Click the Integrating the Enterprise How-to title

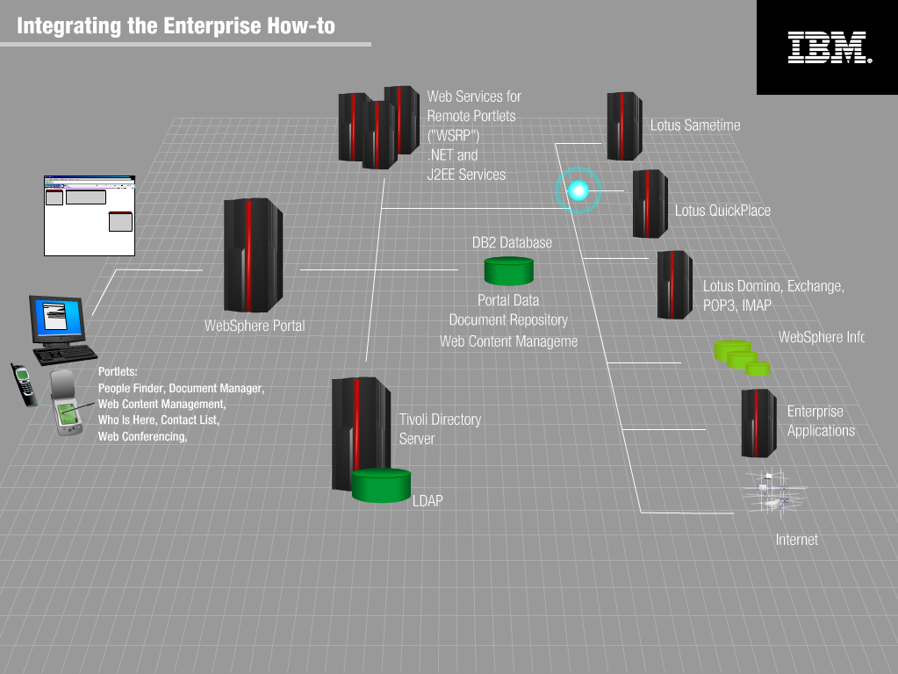(x=176, y=25)
